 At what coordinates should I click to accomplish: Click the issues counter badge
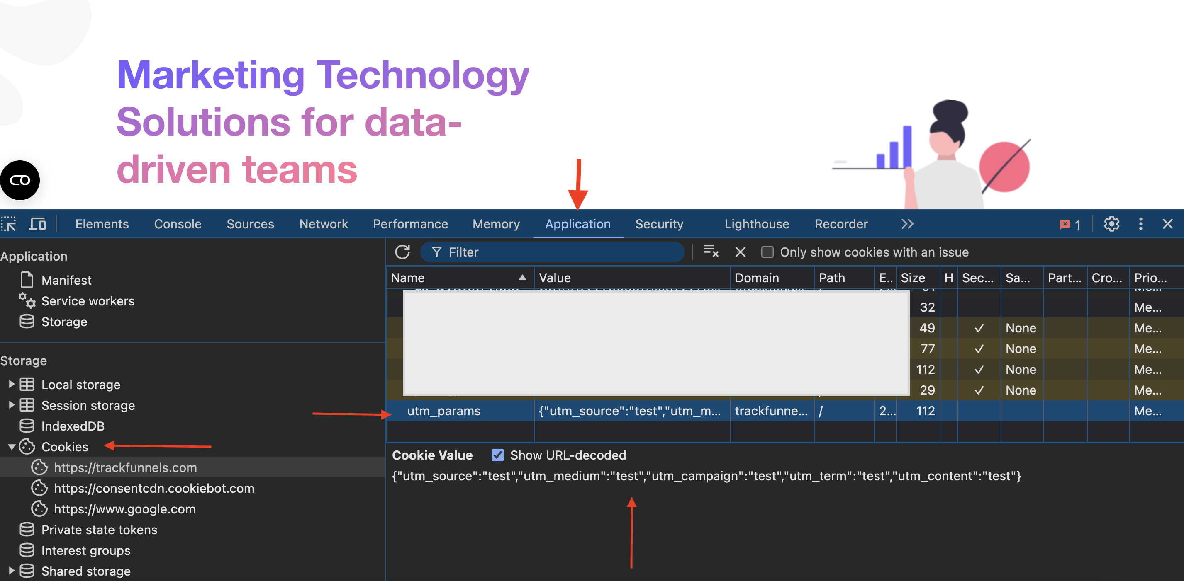pos(1069,224)
